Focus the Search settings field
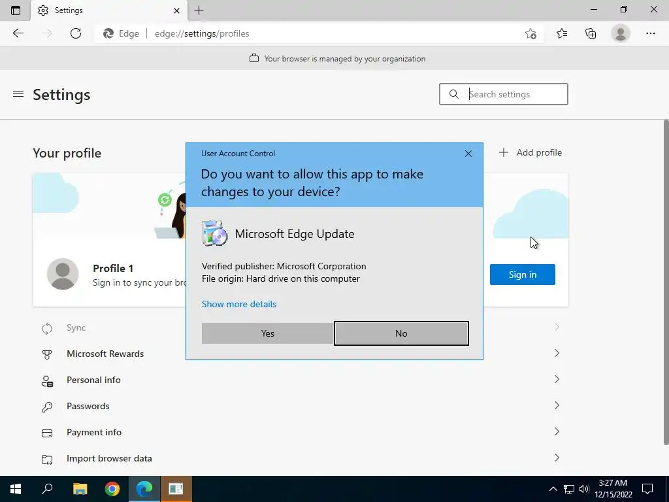 tap(504, 94)
